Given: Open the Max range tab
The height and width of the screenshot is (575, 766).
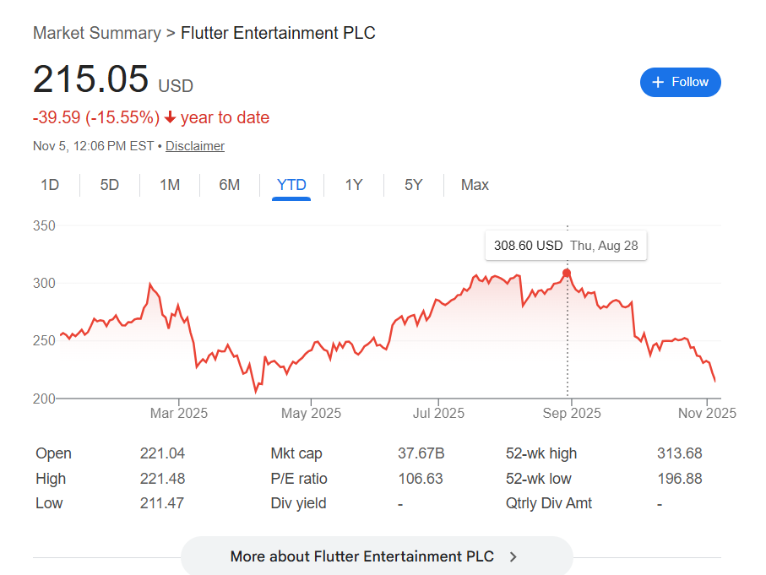Looking at the screenshot, I should pyautogui.click(x=475, y=185).
